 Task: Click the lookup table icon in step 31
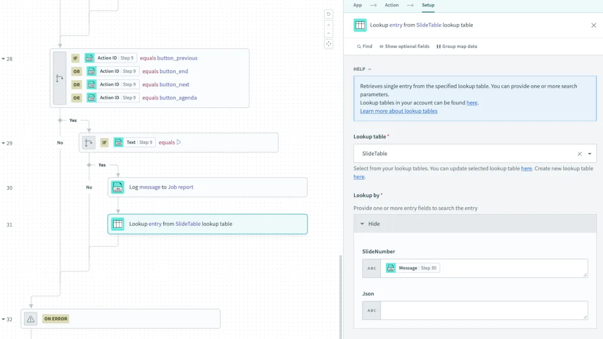point(118,224)
